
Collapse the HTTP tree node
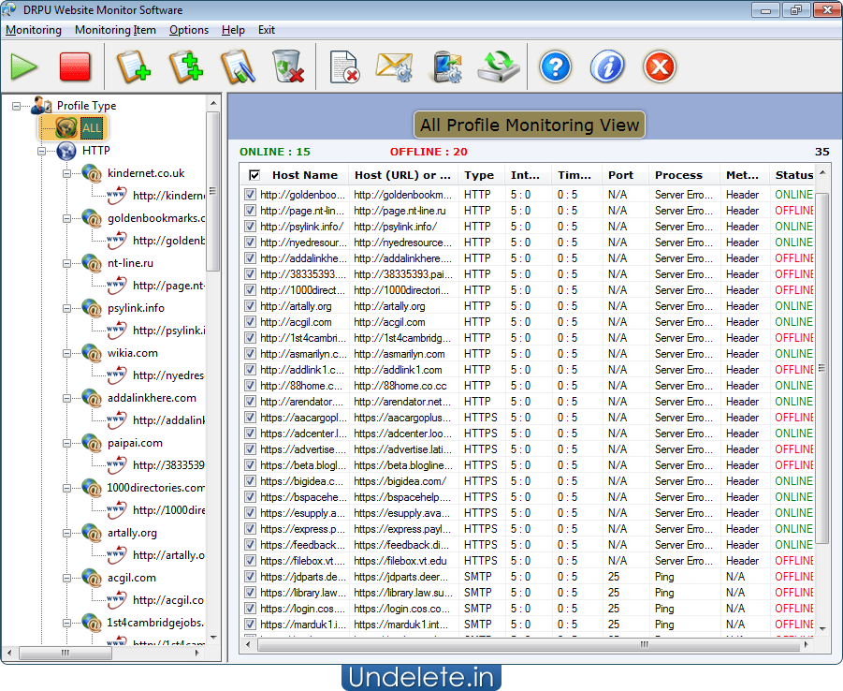41,152
